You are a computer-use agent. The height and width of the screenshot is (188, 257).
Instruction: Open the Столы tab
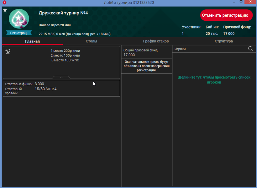tap(91, 41)
